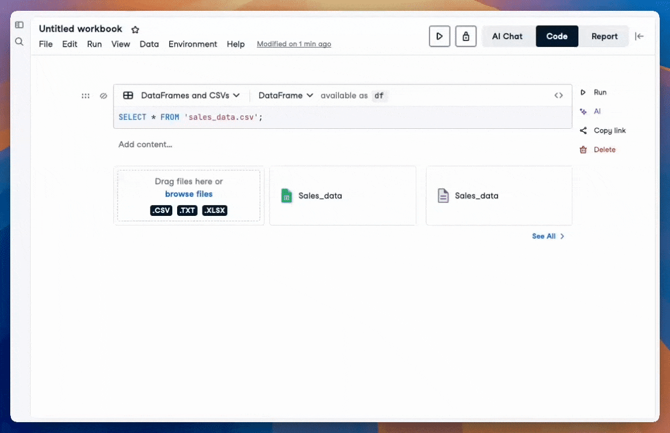Open the search magnifier icon
The width and height of the screenshot is (670, 433).
pyautogui.click(x=19, y=41)
